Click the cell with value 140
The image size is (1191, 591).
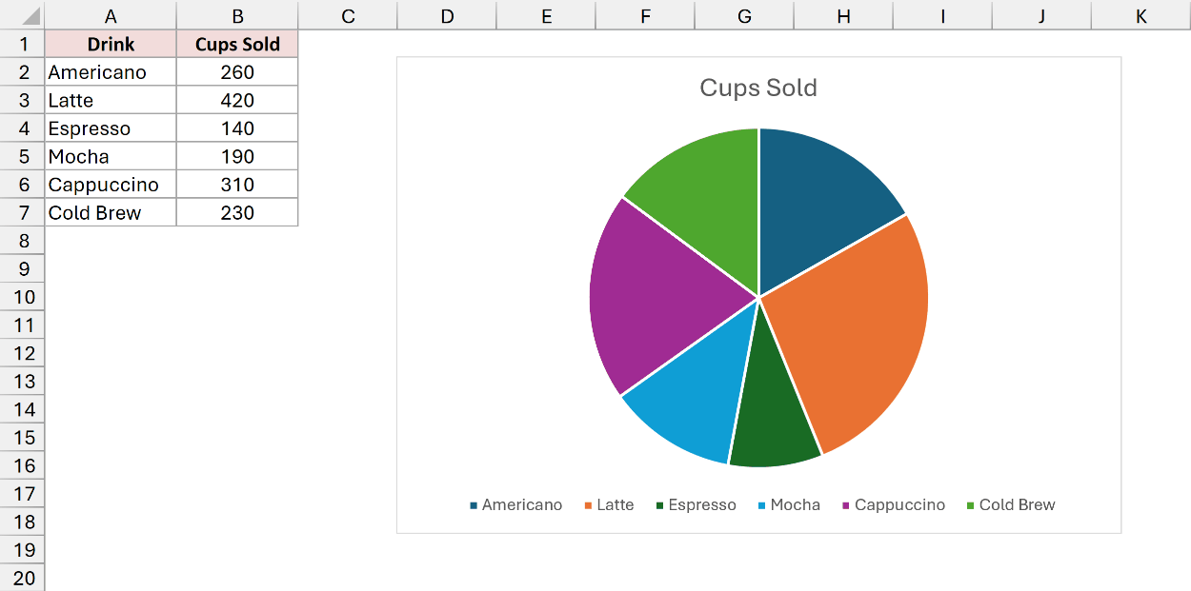point(237,128)
